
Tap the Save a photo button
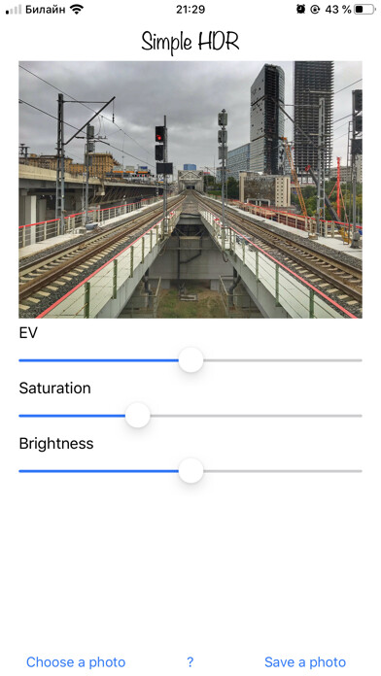pyautogui.click(x=305, y=662)
